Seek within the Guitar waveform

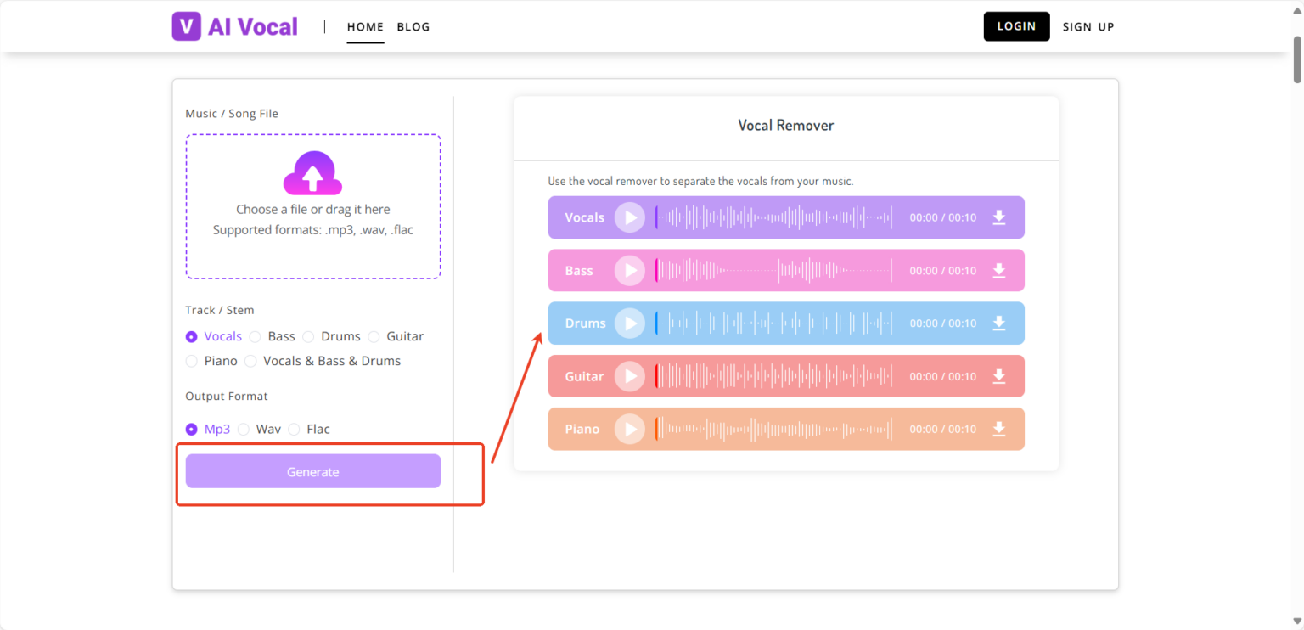click(774, 376)
